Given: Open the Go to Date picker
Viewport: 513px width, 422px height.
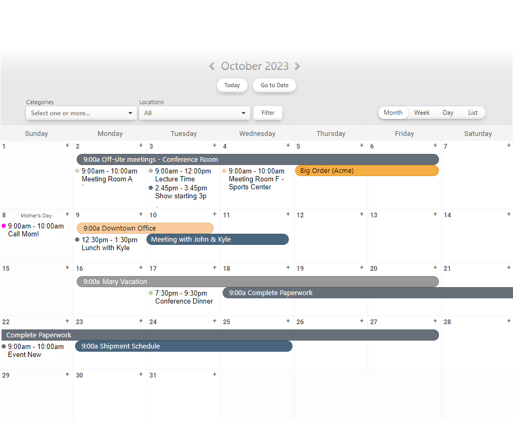Looking at the screenshot, I should pos(274,86).
